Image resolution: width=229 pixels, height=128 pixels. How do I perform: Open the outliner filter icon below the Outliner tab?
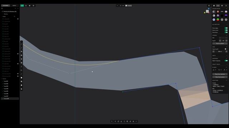coord(2,9)
